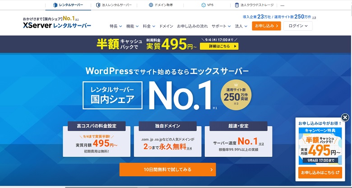The width and height of the screenshot is (352, 188).
Task: Click the 超速・安定 card
Action: (x=238, y=139)
